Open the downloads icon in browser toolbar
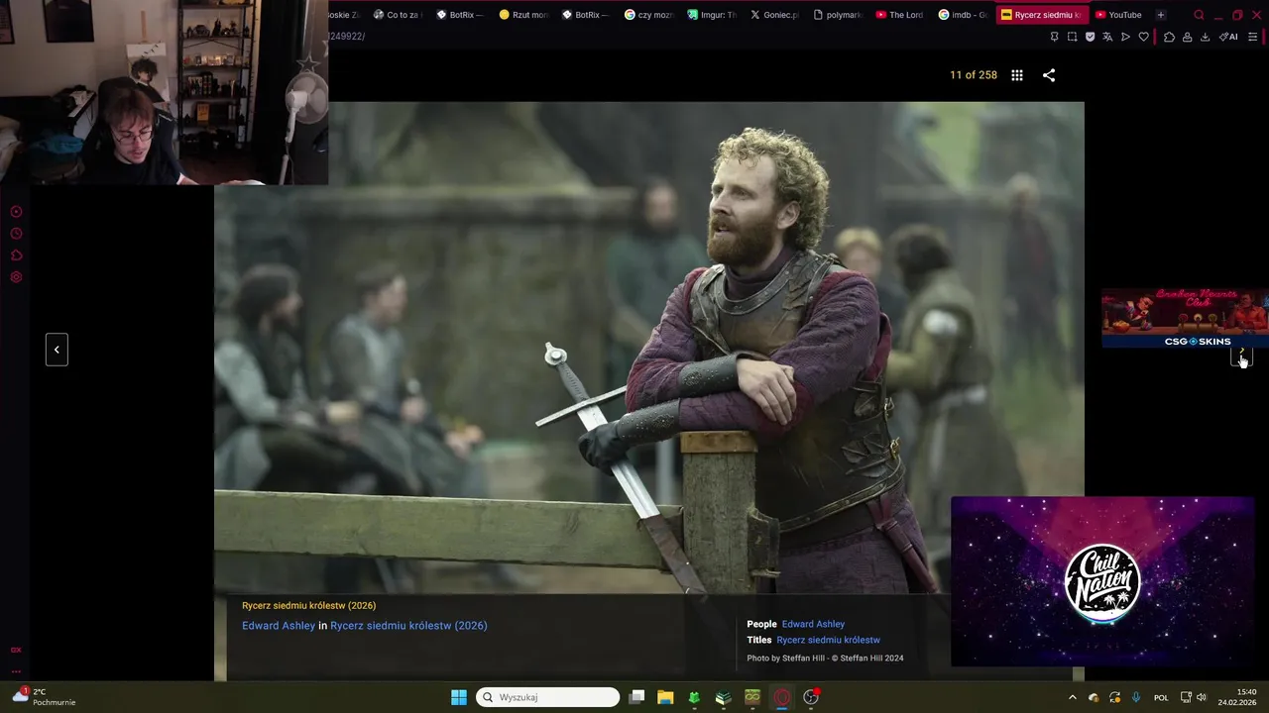The height and width of the screenshot is (713, 1269). (1205, 37)
